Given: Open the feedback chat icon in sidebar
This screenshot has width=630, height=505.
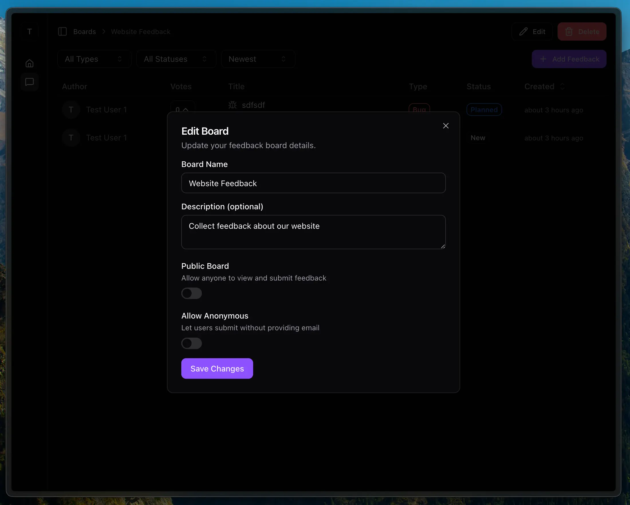Looking at the screenshot, I should tap(29, 82).
